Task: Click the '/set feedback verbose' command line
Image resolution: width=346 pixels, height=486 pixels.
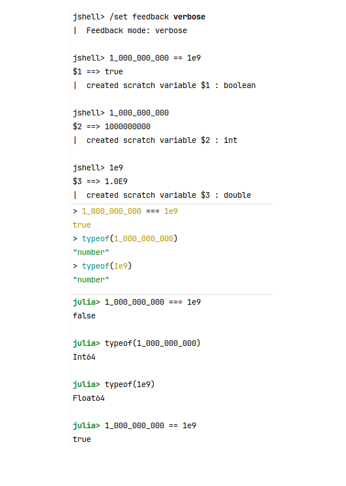Action: (139, 17)
